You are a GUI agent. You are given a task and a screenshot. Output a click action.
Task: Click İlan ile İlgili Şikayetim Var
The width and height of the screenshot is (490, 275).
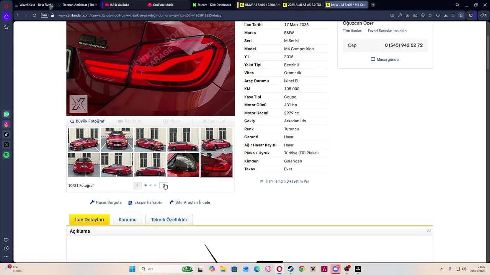[x=284, y=181]
